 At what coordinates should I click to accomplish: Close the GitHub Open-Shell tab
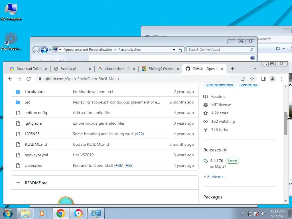(222, 69)
